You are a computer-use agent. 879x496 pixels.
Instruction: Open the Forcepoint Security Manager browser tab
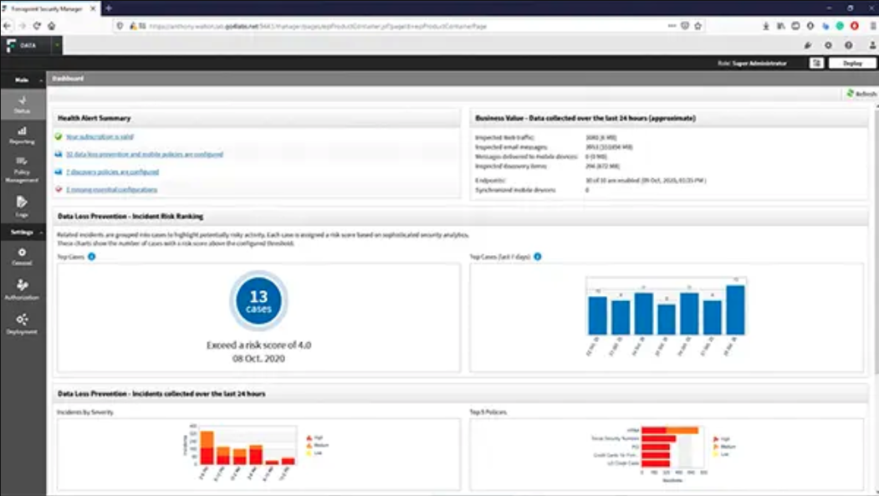click(46, 6)
